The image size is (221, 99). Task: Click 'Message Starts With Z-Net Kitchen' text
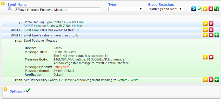58,26
